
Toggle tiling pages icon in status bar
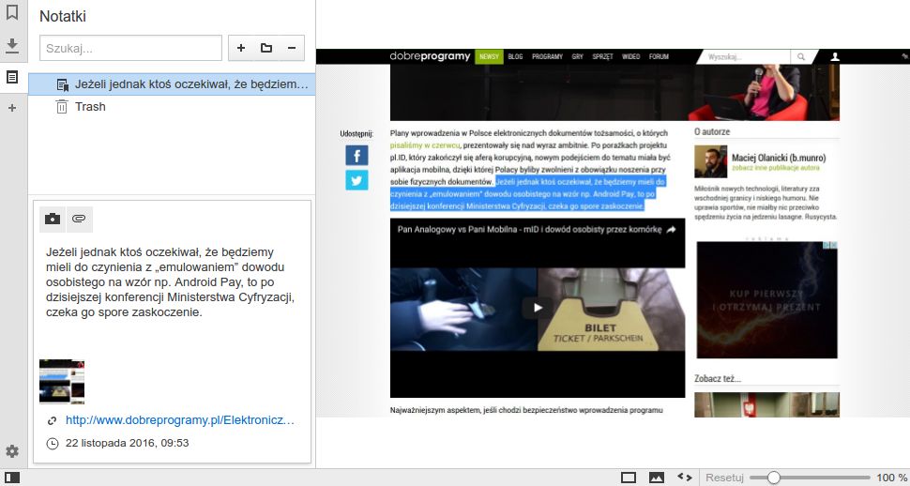[x=629, y=478]
